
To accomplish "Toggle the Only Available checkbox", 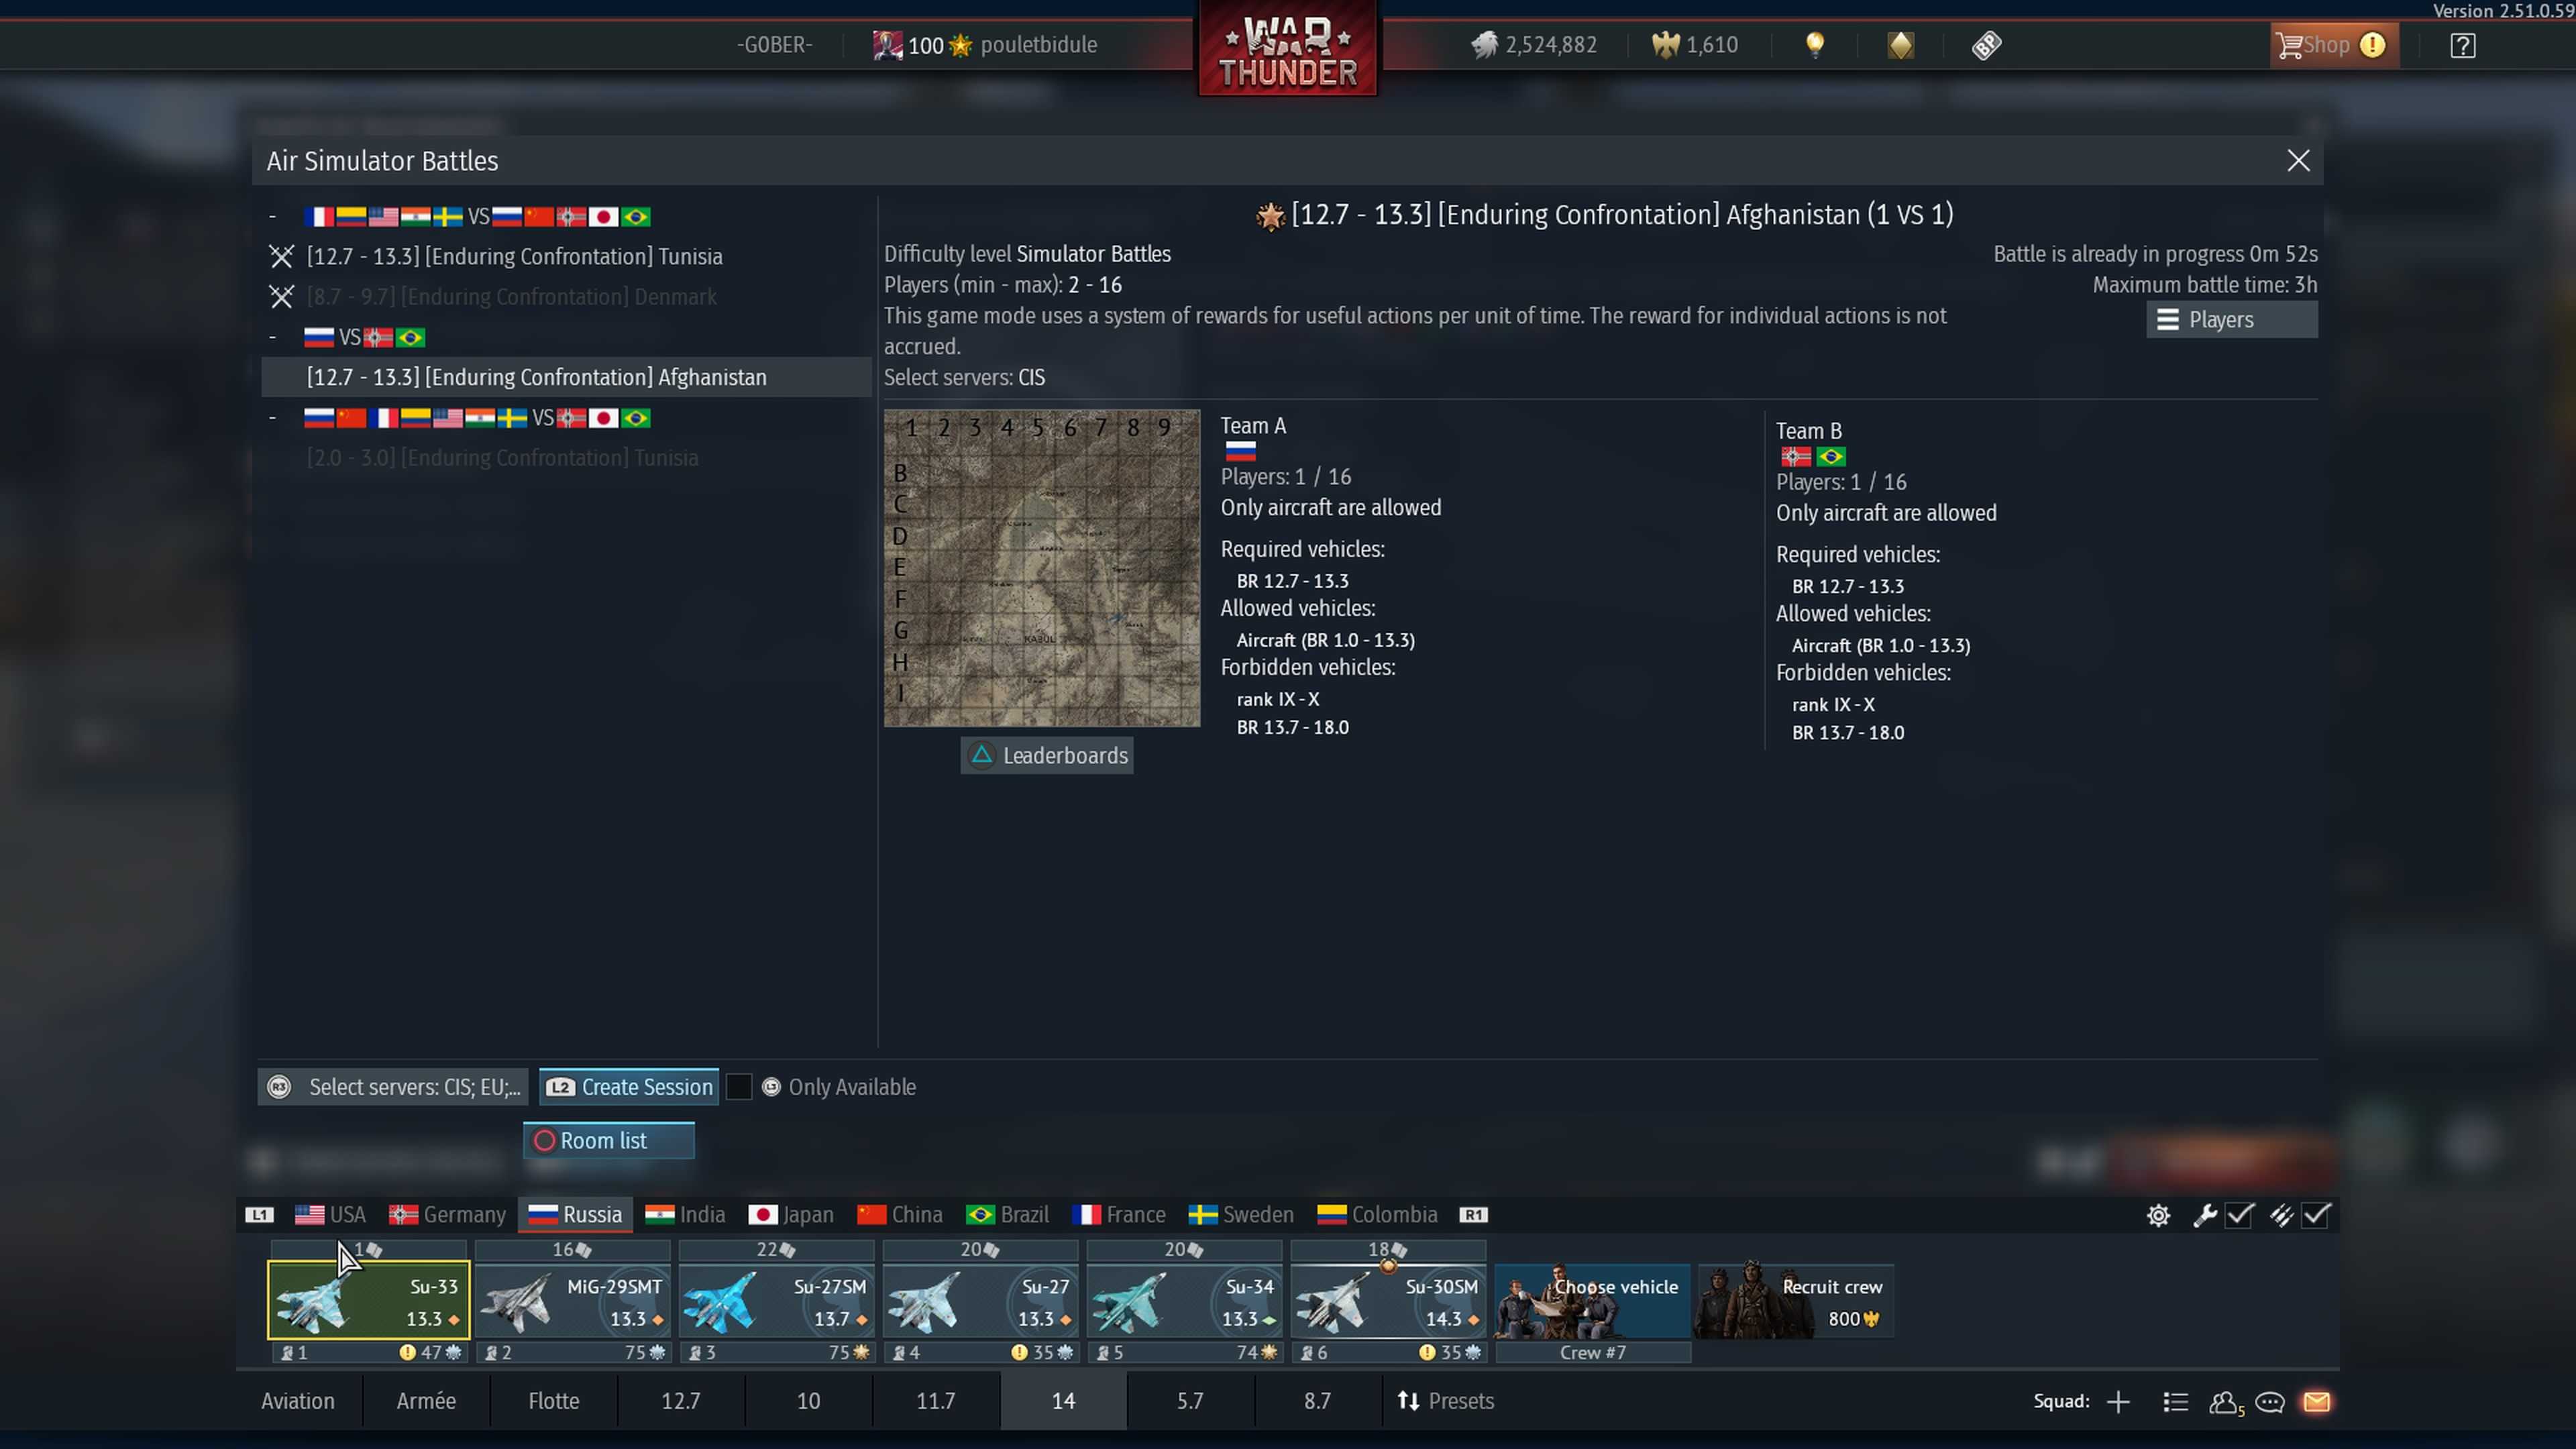I will point(738,1087).
